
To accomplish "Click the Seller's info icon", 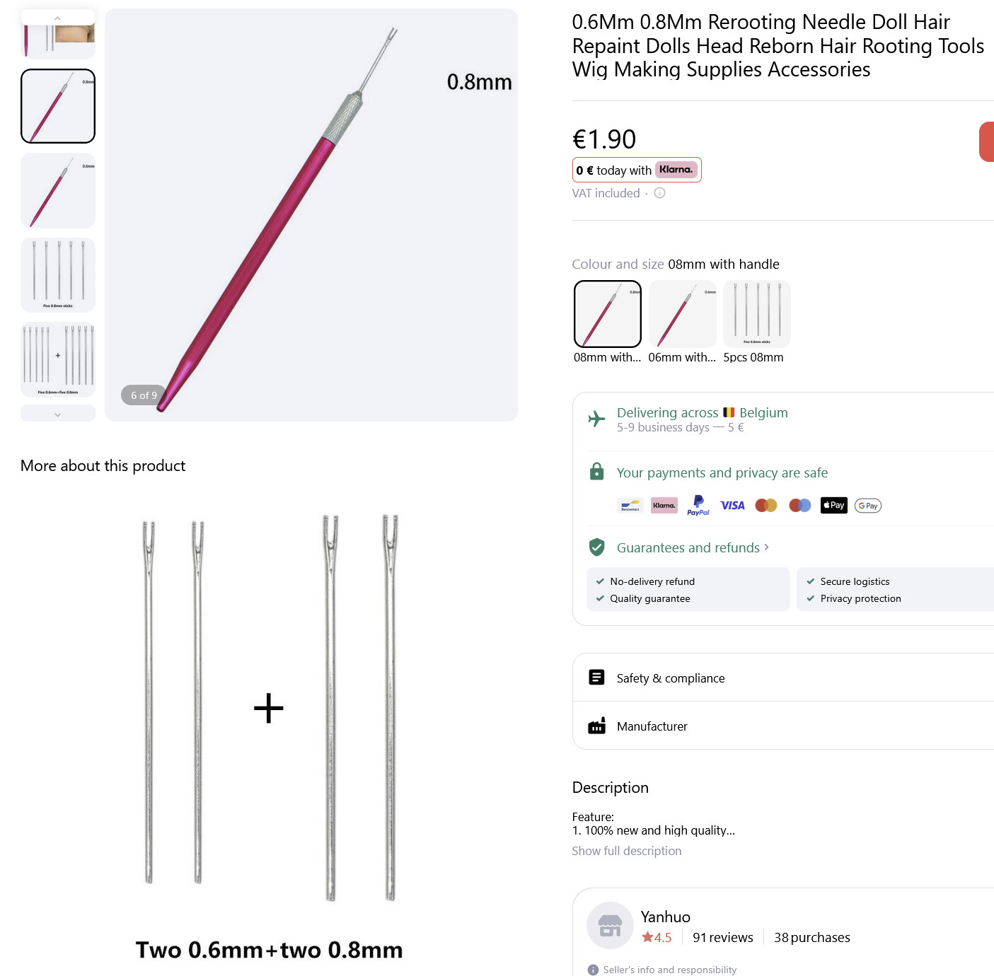I will (593, 970).
